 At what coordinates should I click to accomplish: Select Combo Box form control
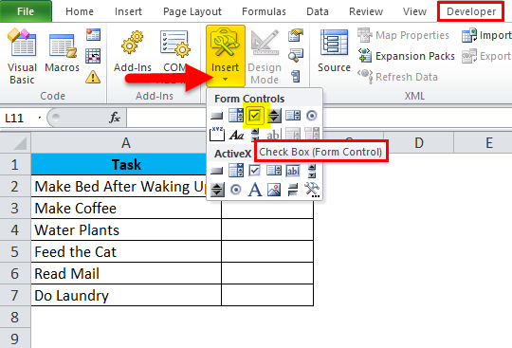coord(236,116)
